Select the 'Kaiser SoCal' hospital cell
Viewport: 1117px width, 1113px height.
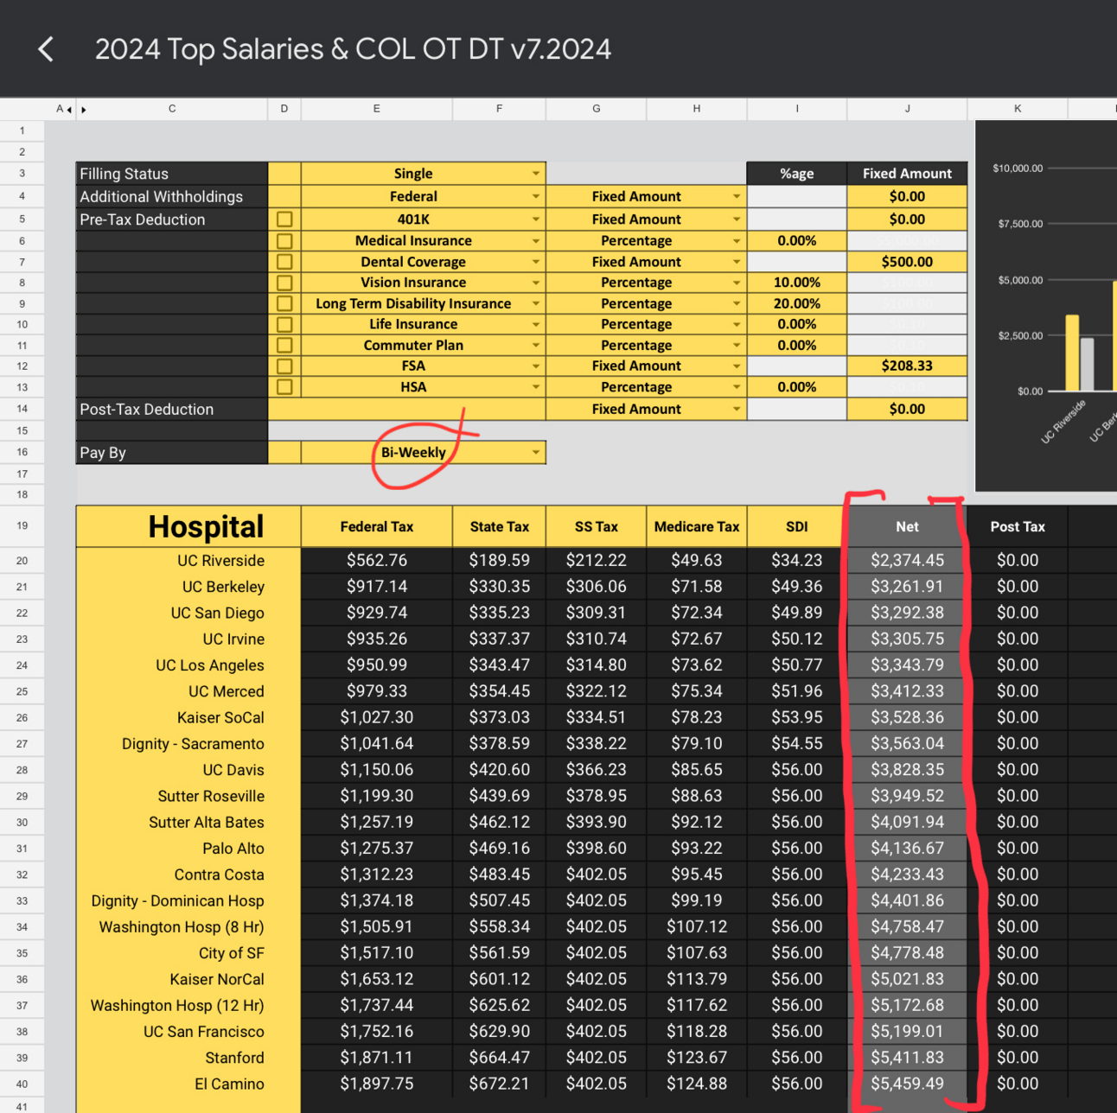click(188, 717)
